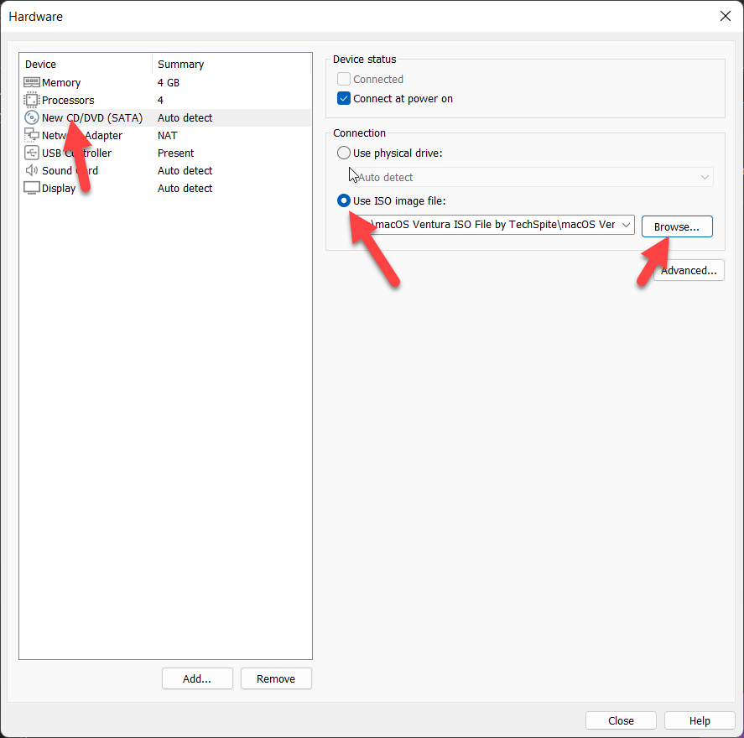Click the Browse button for ISO file
Image resolution: width=744 pixels, height=738 pixels.
677,226
